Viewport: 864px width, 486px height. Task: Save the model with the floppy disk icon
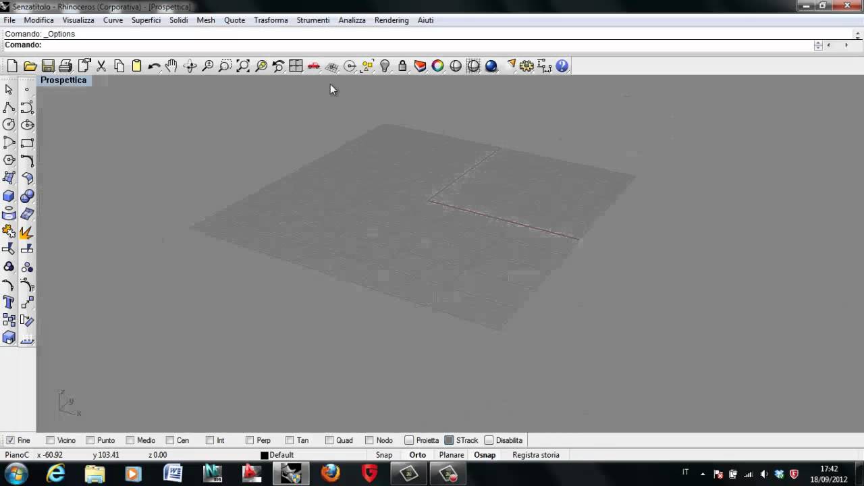tap(47, 65)
